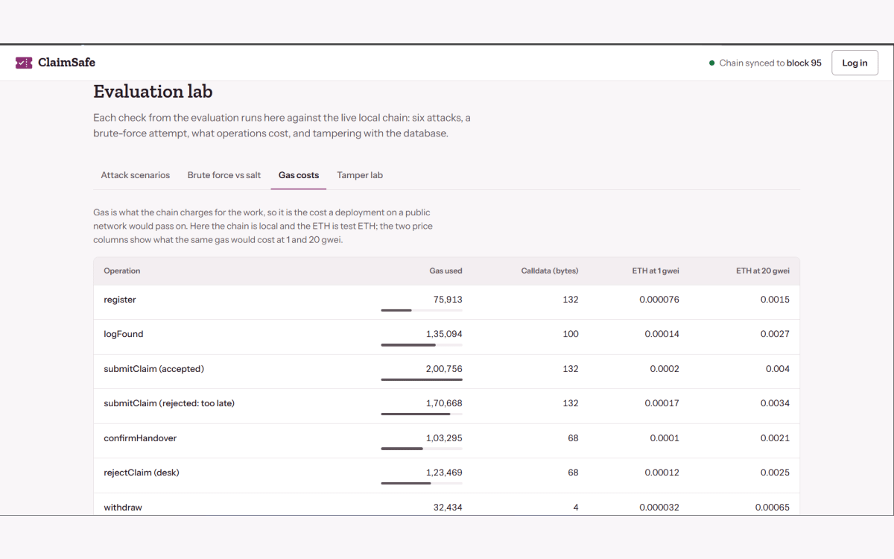This screenshot has width=894, height=559.
Task: Click the ClaimSafe brand name
Action: pos(66,63)
